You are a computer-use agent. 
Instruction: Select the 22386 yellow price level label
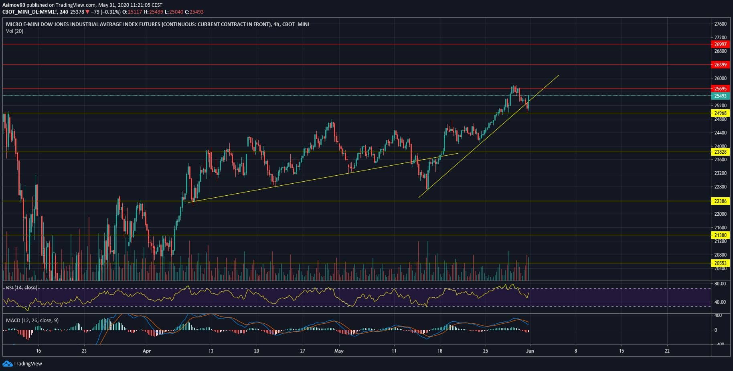coord(720,201)
